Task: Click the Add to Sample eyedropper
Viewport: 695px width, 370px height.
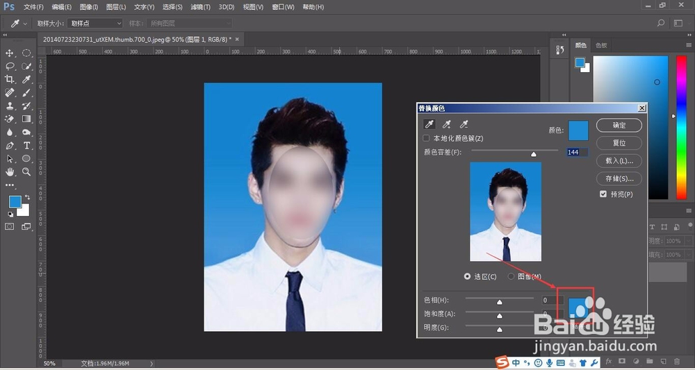Action: pyautogui.click(x=447, y=124)
